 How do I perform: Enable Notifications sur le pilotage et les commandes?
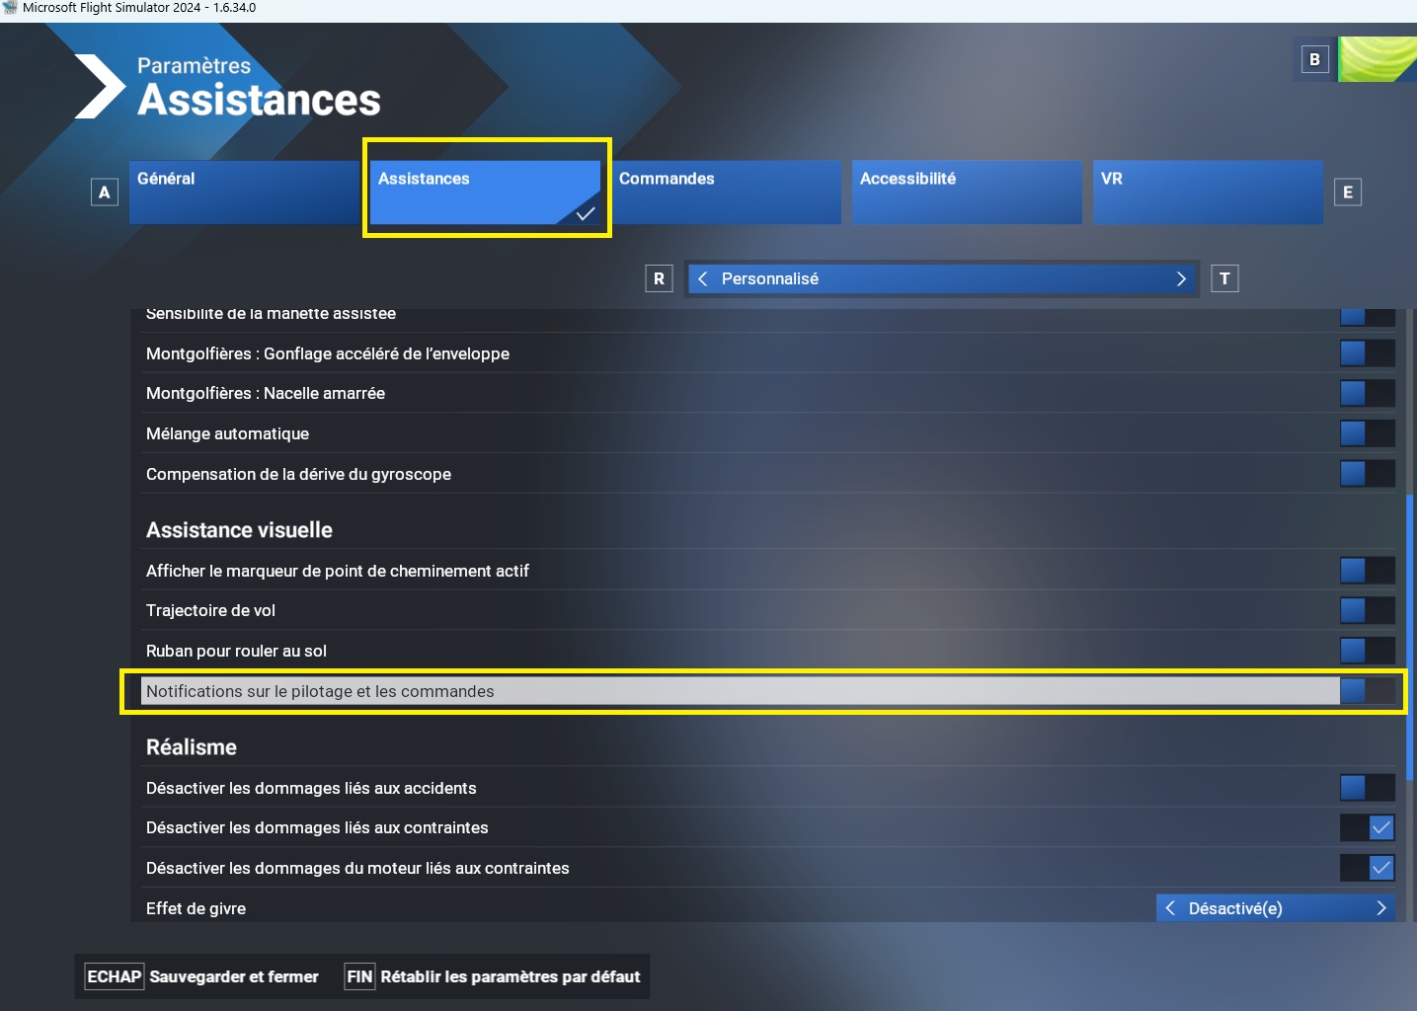point(1367,690)
